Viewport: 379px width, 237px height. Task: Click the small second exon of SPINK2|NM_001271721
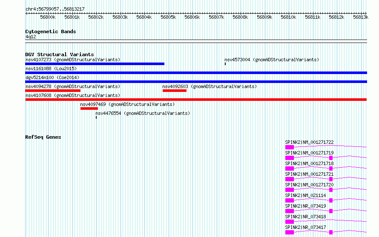(x=331, y=179)
